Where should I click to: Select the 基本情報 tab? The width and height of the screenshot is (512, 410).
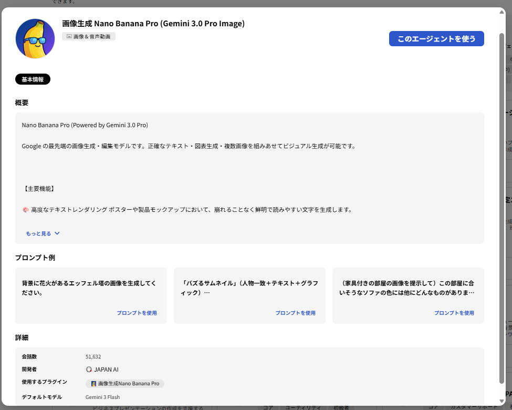coord(32,79)
